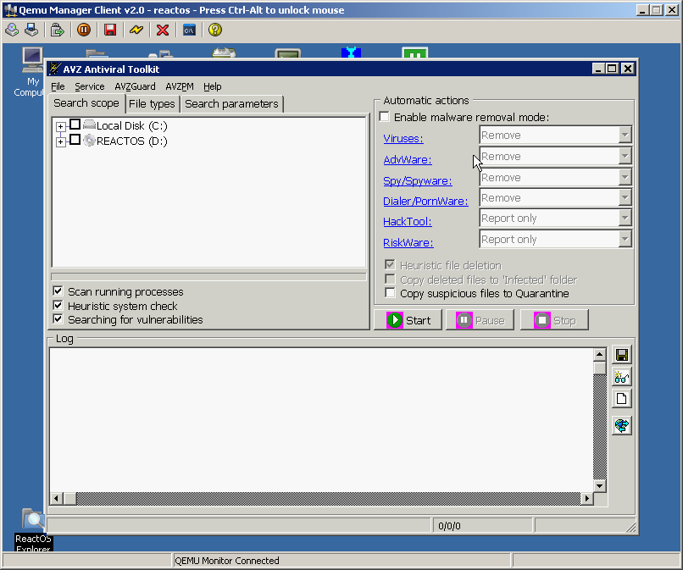The width and height of the screenshot is (683, 570).
Task: Click the globe with arrows icon
Action: click(621, 425)
